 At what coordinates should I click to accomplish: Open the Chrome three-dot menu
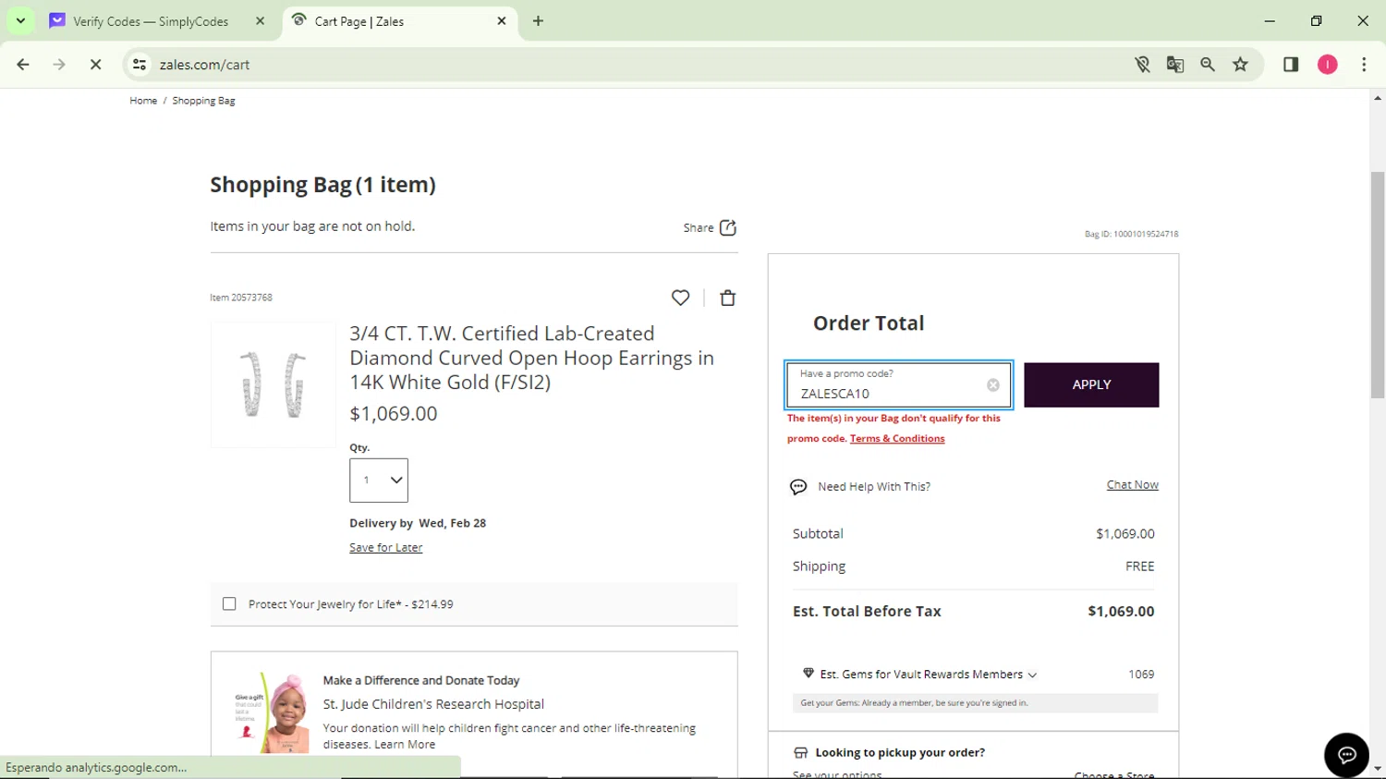click(1364, 65)
